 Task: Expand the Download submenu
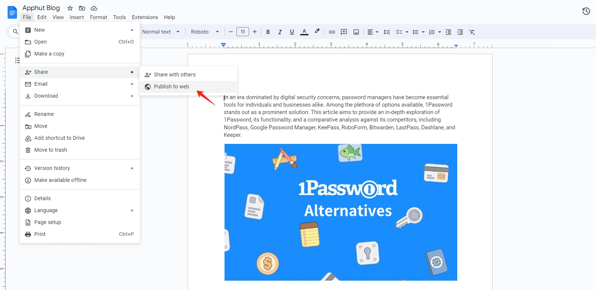(80, 96)
